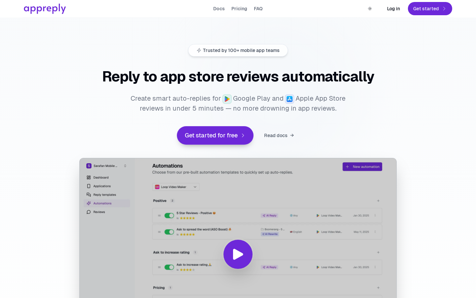Open options menu for Ask to increase rating row
Screen dimensions: 476x298
click(375, 267)
